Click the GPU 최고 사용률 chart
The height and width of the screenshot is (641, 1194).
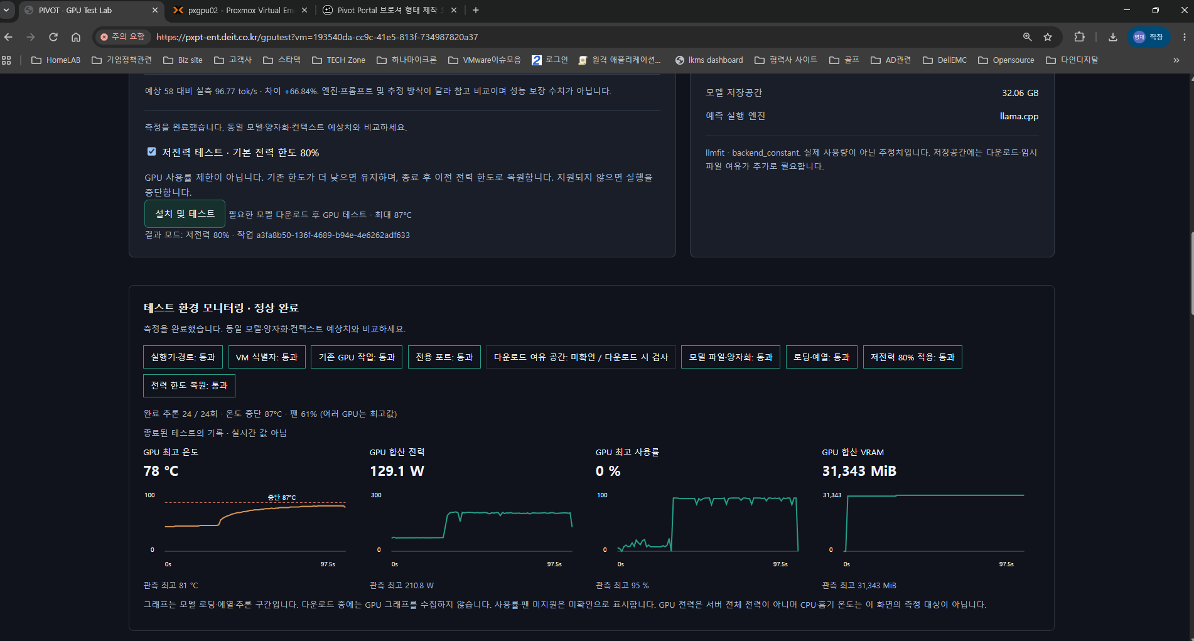coord(698,529)
